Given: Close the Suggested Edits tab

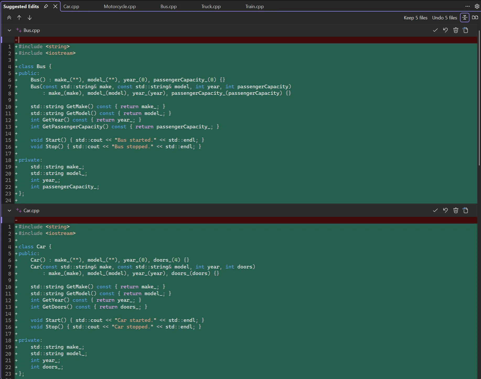Looking at the screenshot, I should click(x=55, y=6).
